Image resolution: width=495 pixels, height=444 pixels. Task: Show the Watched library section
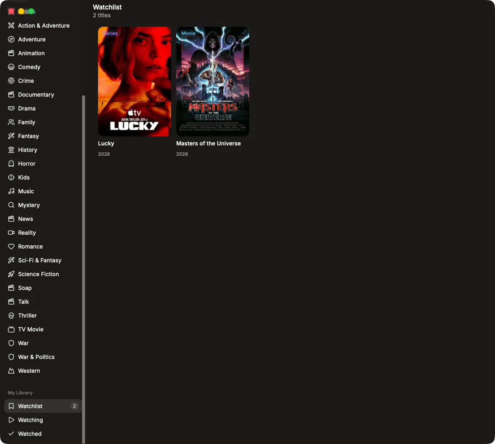click(x=43, y=434)
